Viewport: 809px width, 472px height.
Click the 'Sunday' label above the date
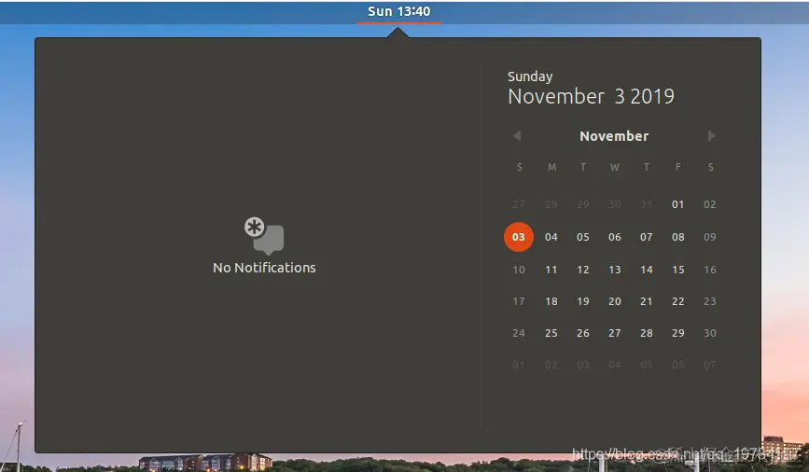[x=530, y=76]
